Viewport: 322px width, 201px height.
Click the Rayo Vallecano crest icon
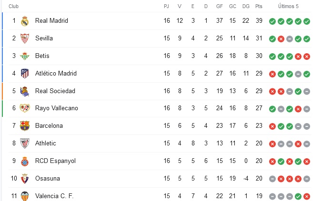click(25, 108)
